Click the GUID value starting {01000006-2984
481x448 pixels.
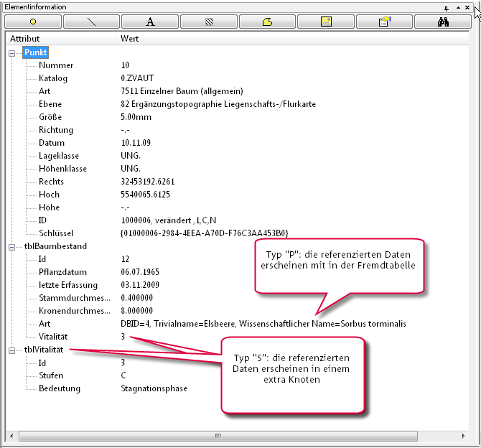pyautogui.click(x=205, y=233)
